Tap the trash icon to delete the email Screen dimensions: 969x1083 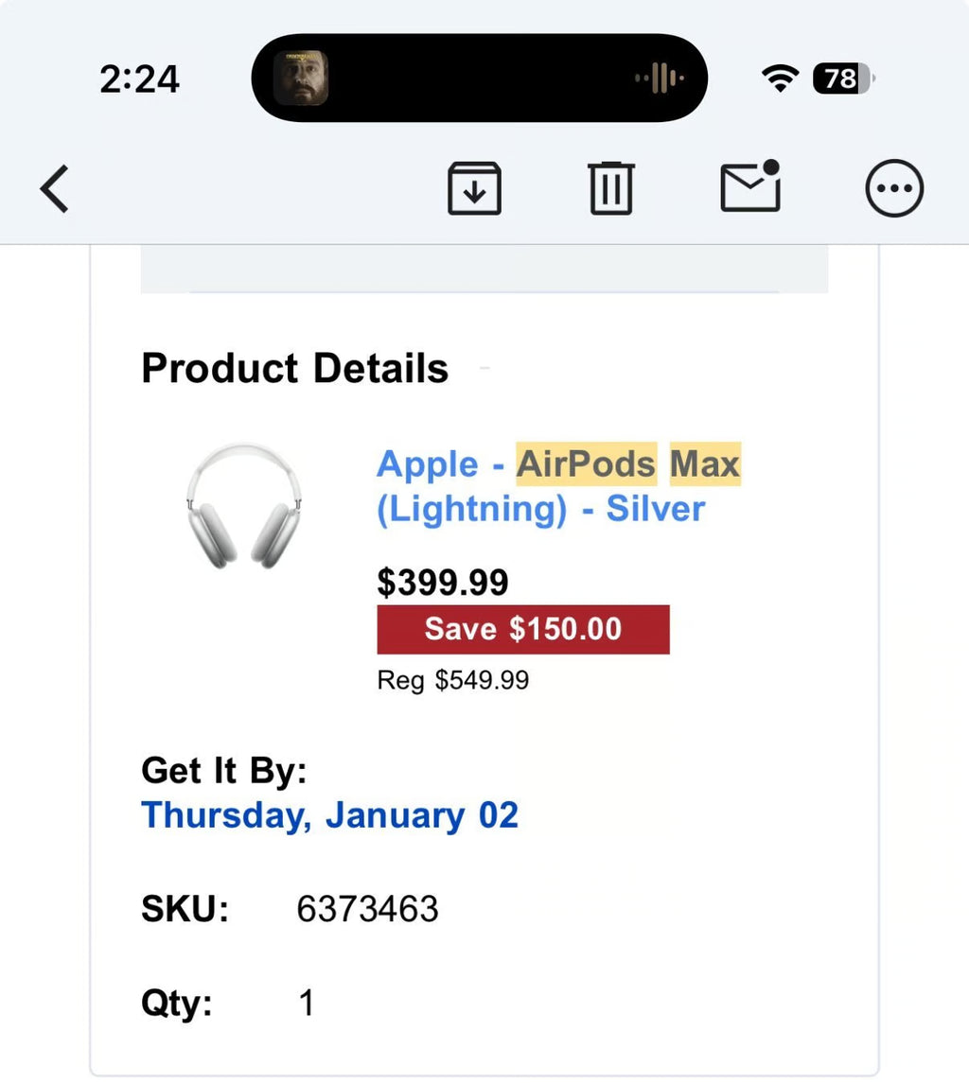pos(610,187)
